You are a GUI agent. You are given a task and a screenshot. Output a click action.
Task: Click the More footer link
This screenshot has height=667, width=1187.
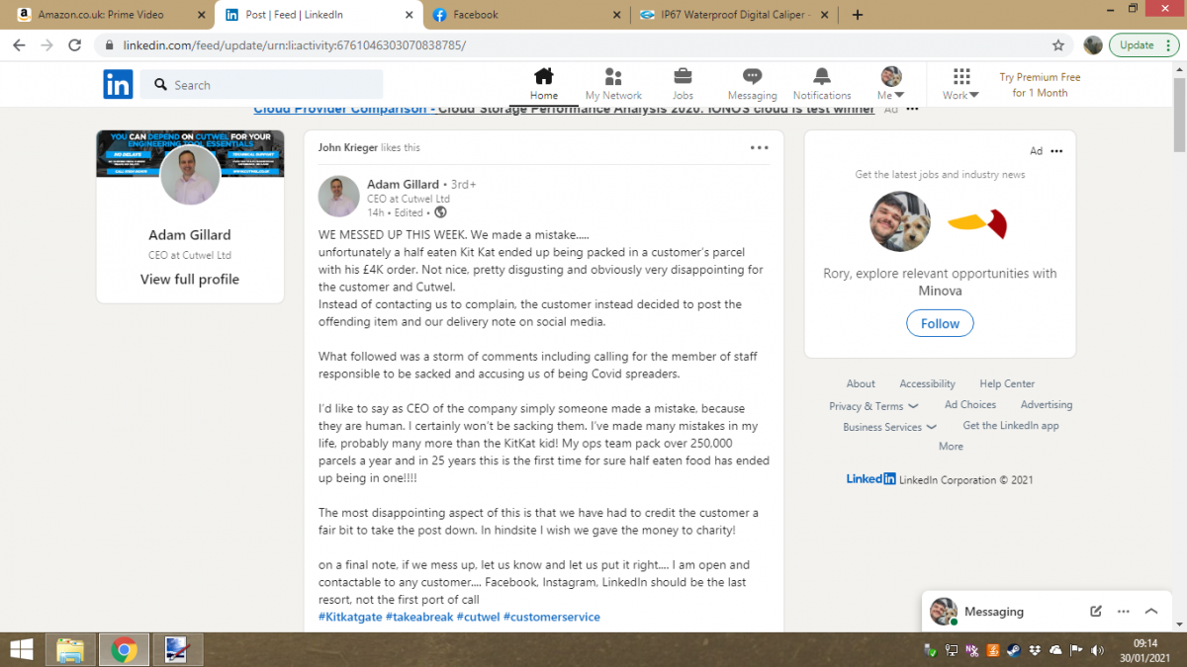951,447
